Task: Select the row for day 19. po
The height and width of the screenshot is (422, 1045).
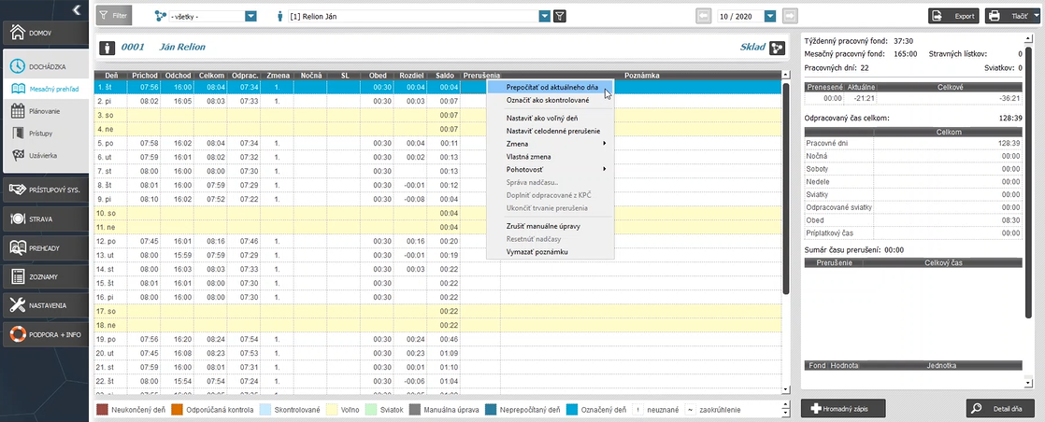Action: click(x=437, y=339)
